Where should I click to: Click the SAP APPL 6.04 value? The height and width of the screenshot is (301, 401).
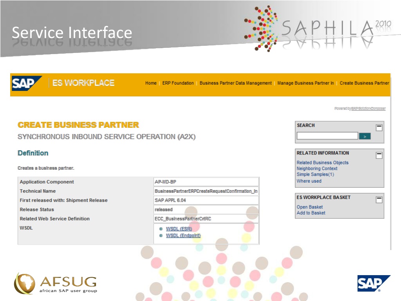[170, 200]
